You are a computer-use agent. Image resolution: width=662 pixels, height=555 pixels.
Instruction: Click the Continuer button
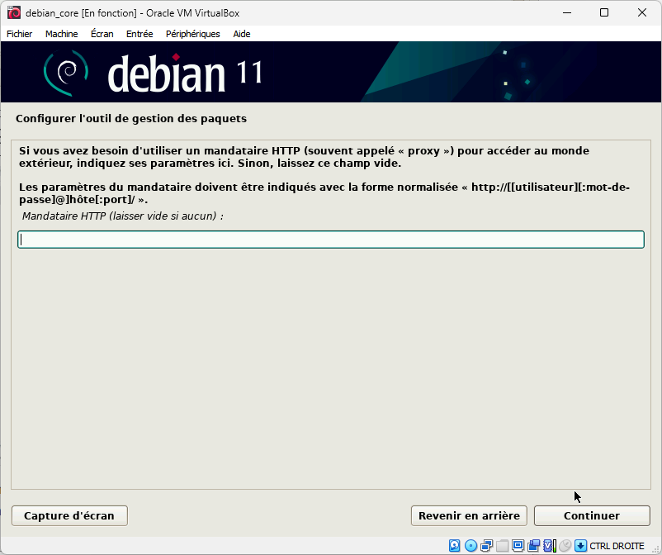[592, 515]
